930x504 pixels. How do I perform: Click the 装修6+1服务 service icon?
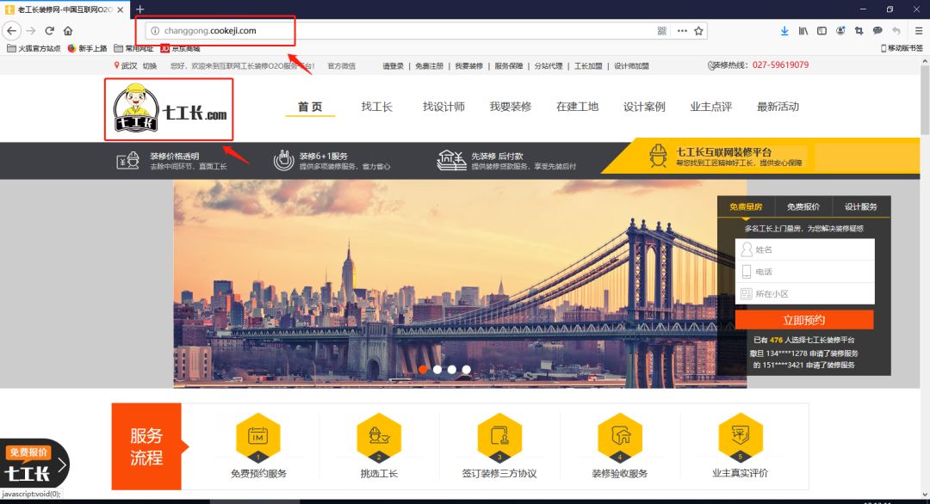284,160
